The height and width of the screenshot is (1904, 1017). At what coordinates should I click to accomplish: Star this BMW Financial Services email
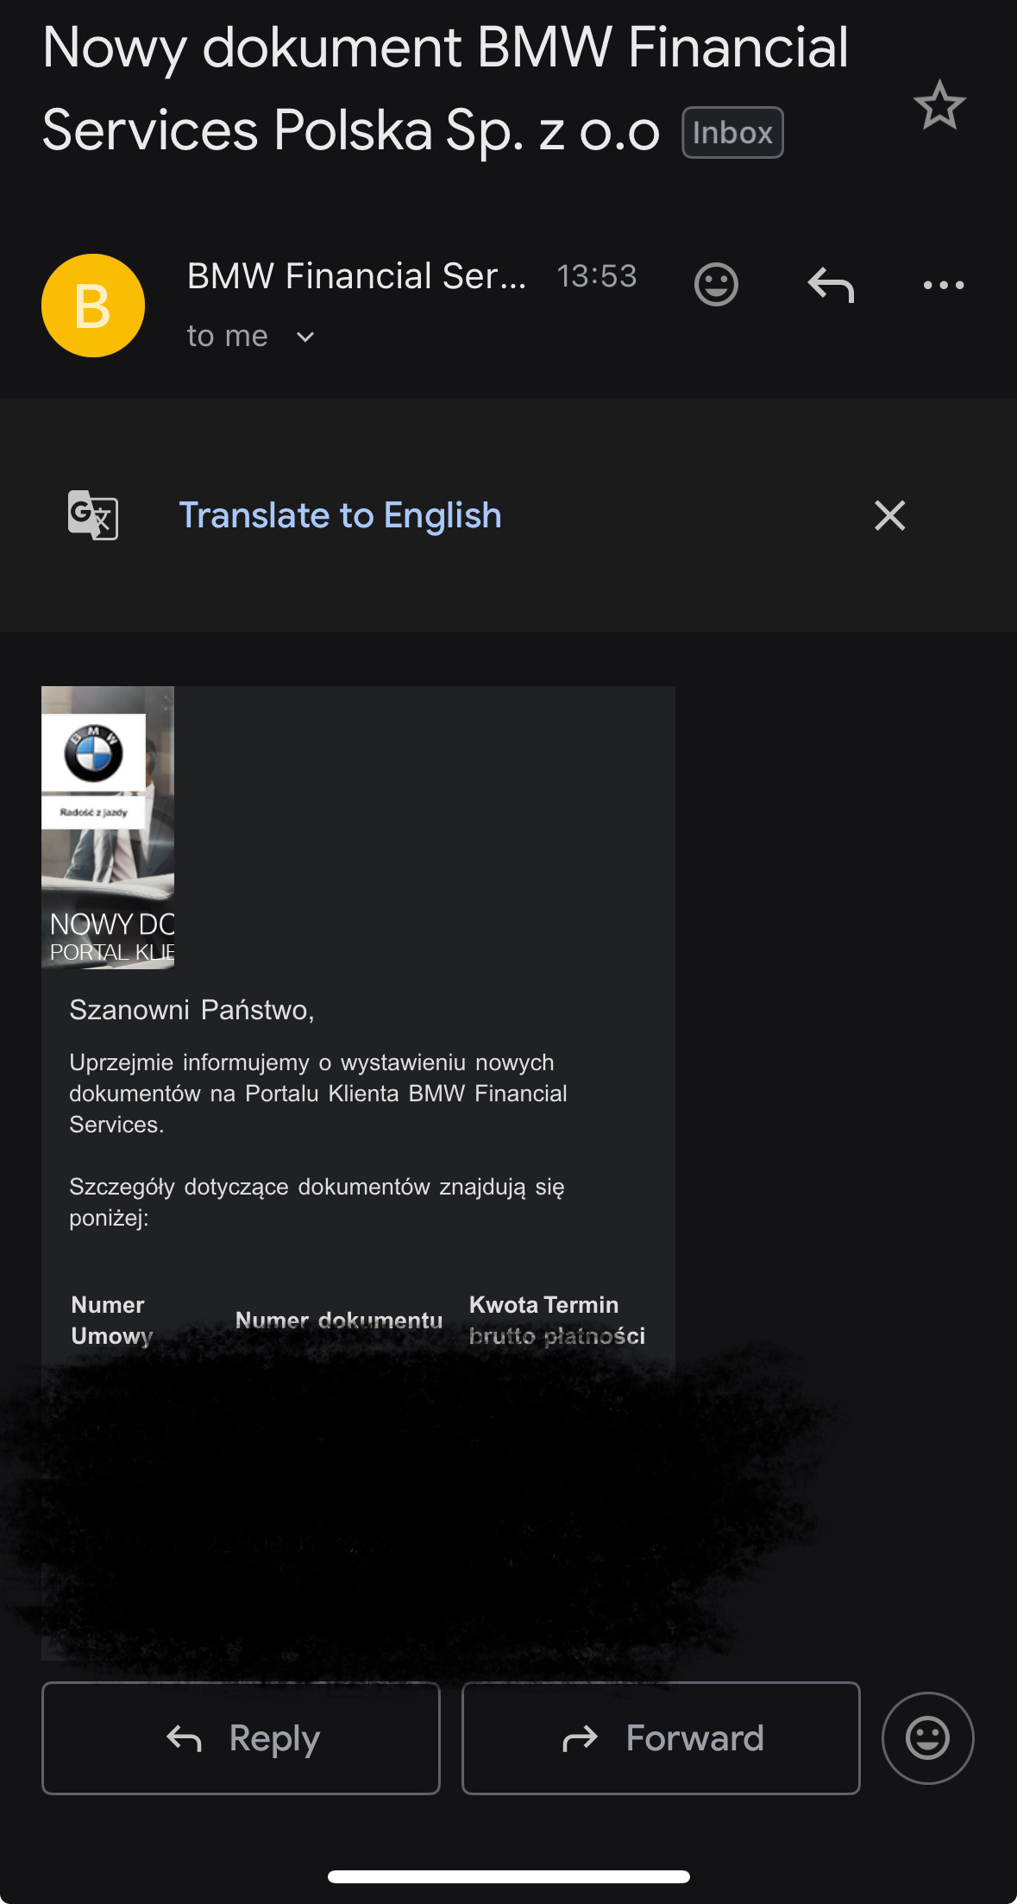point(939,105)
